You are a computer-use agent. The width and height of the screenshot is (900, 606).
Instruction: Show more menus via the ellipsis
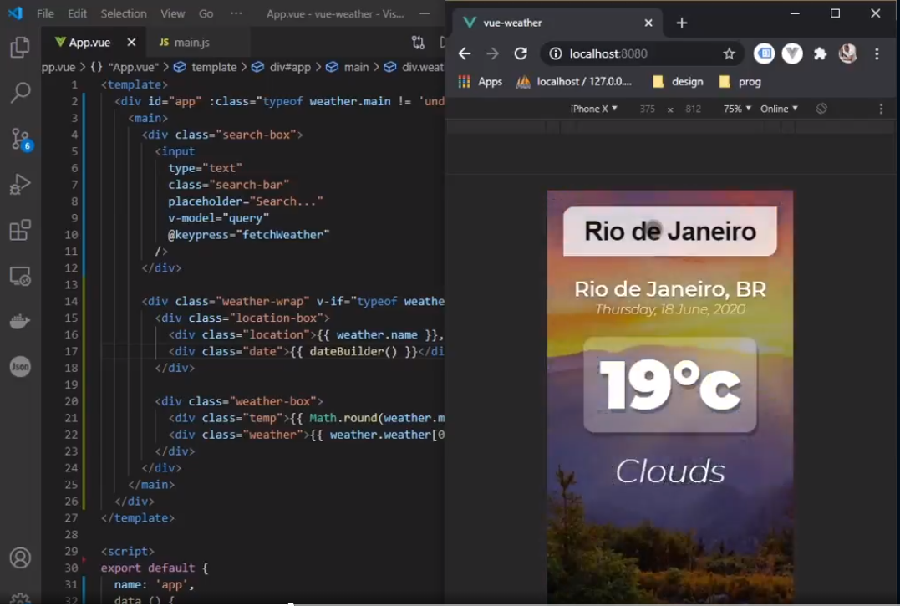click(x=236, y=13)
